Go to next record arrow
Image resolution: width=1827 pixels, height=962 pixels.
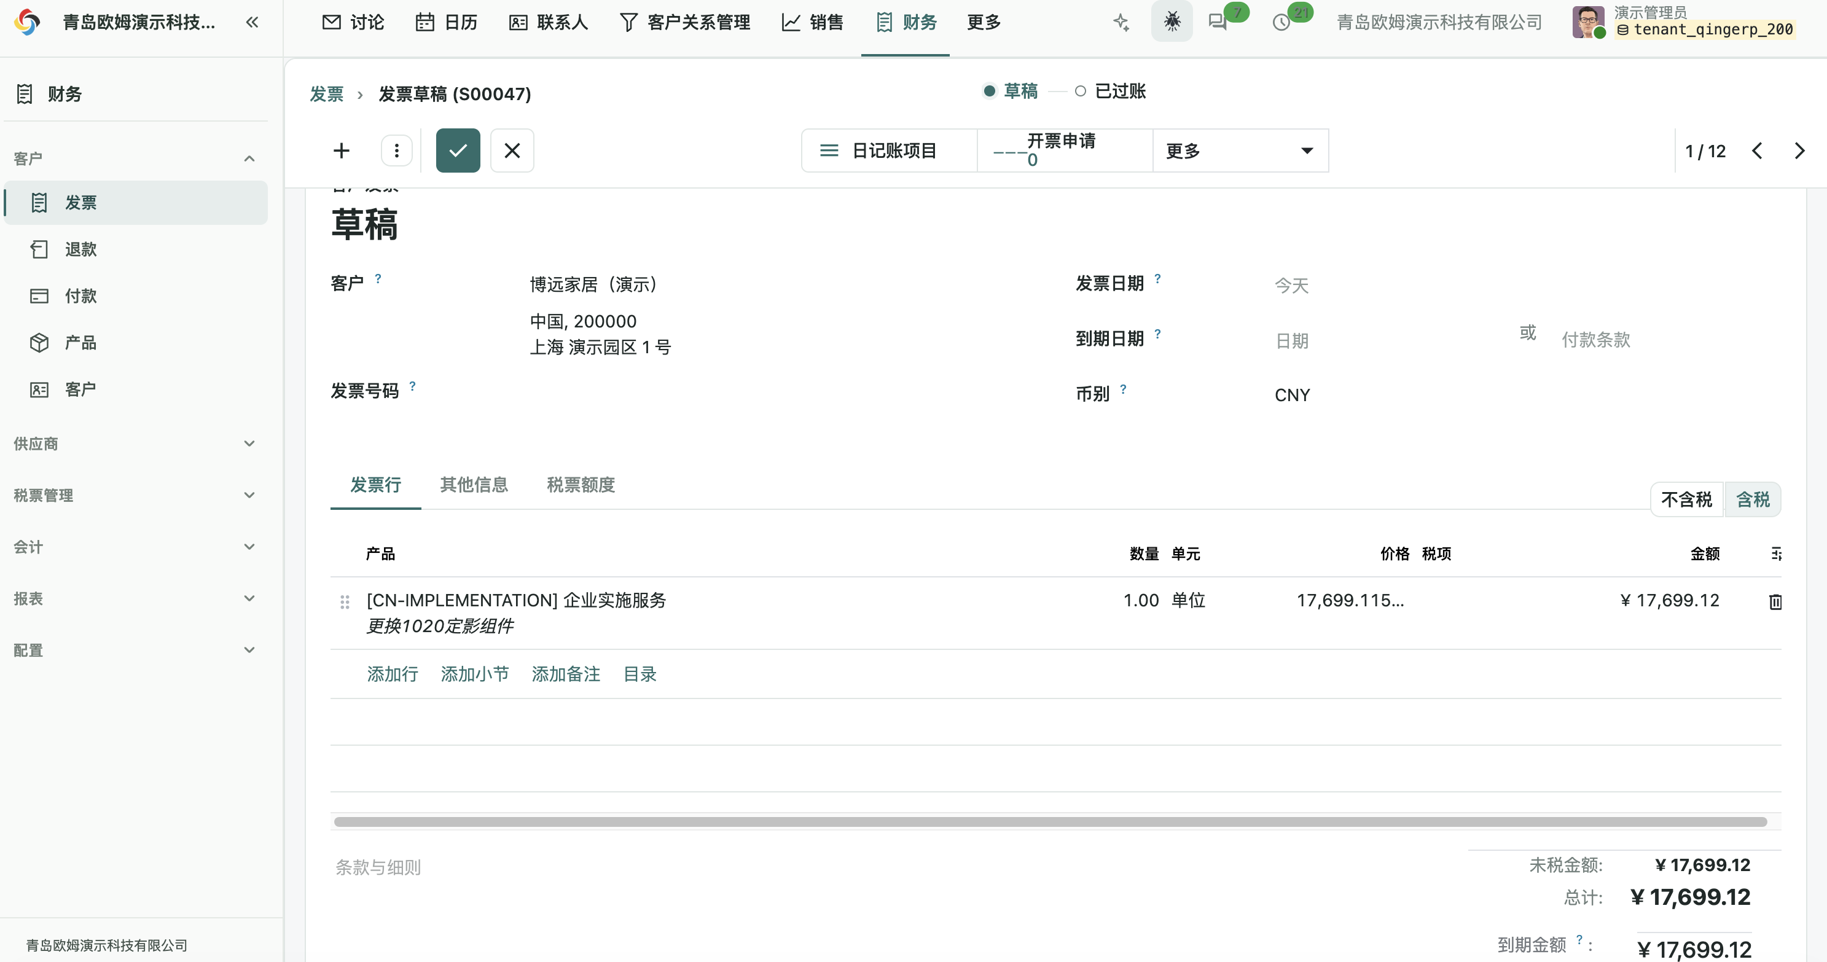coord(1799,151)
